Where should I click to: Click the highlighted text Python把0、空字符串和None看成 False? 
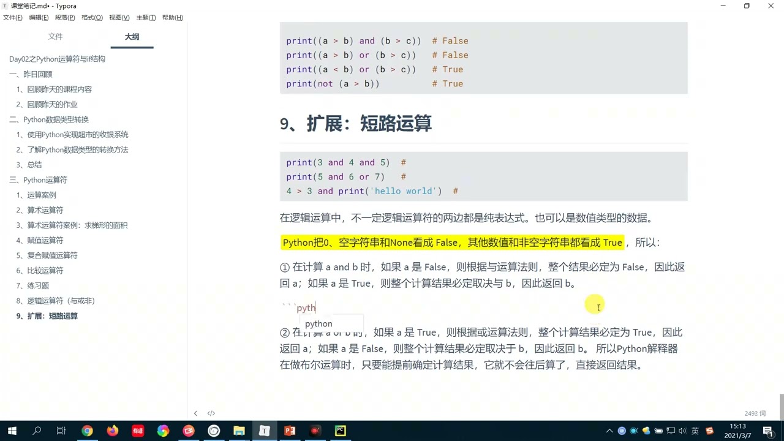tap(370, 243)
